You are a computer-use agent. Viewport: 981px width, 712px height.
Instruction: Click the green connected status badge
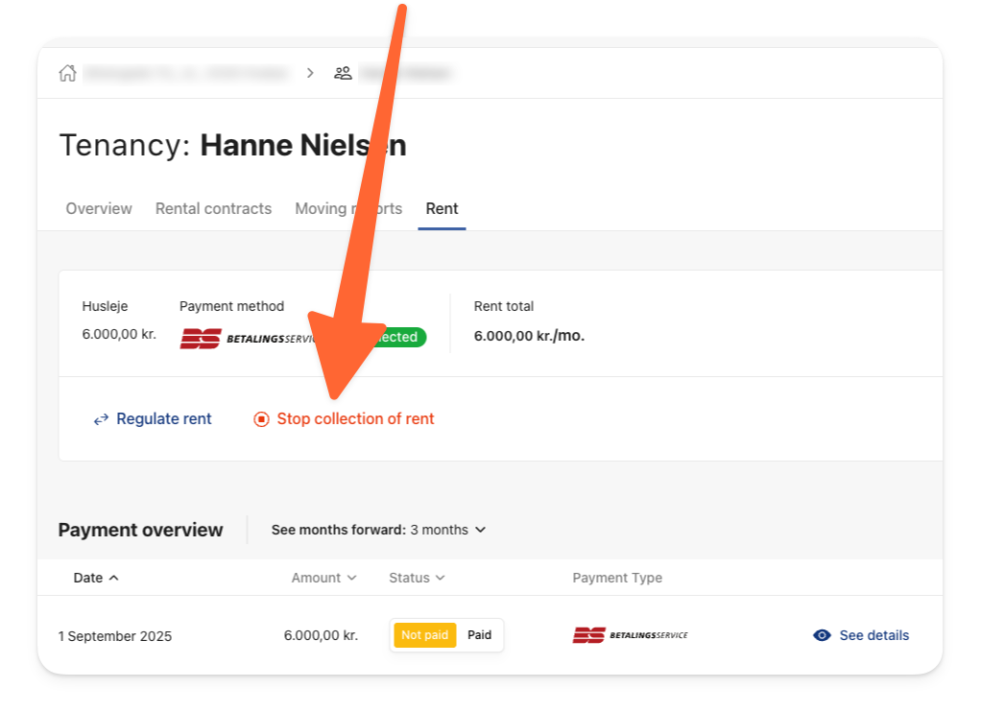[400, 337]
